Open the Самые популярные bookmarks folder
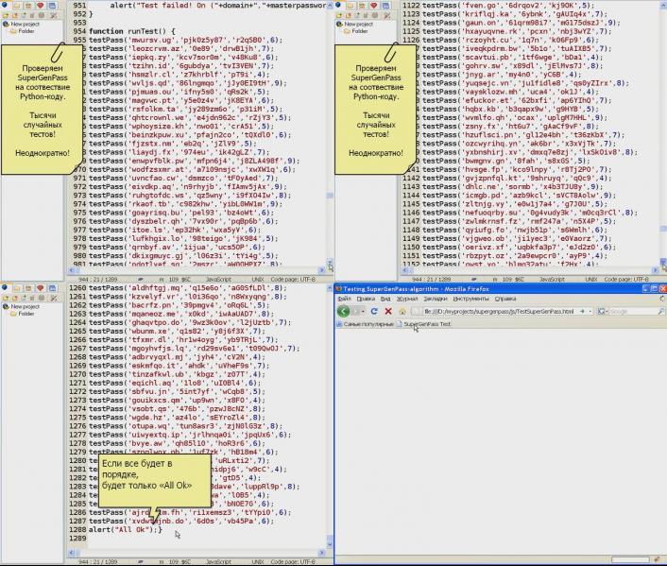This screenshot has height=566, width=667. (365, 324)
